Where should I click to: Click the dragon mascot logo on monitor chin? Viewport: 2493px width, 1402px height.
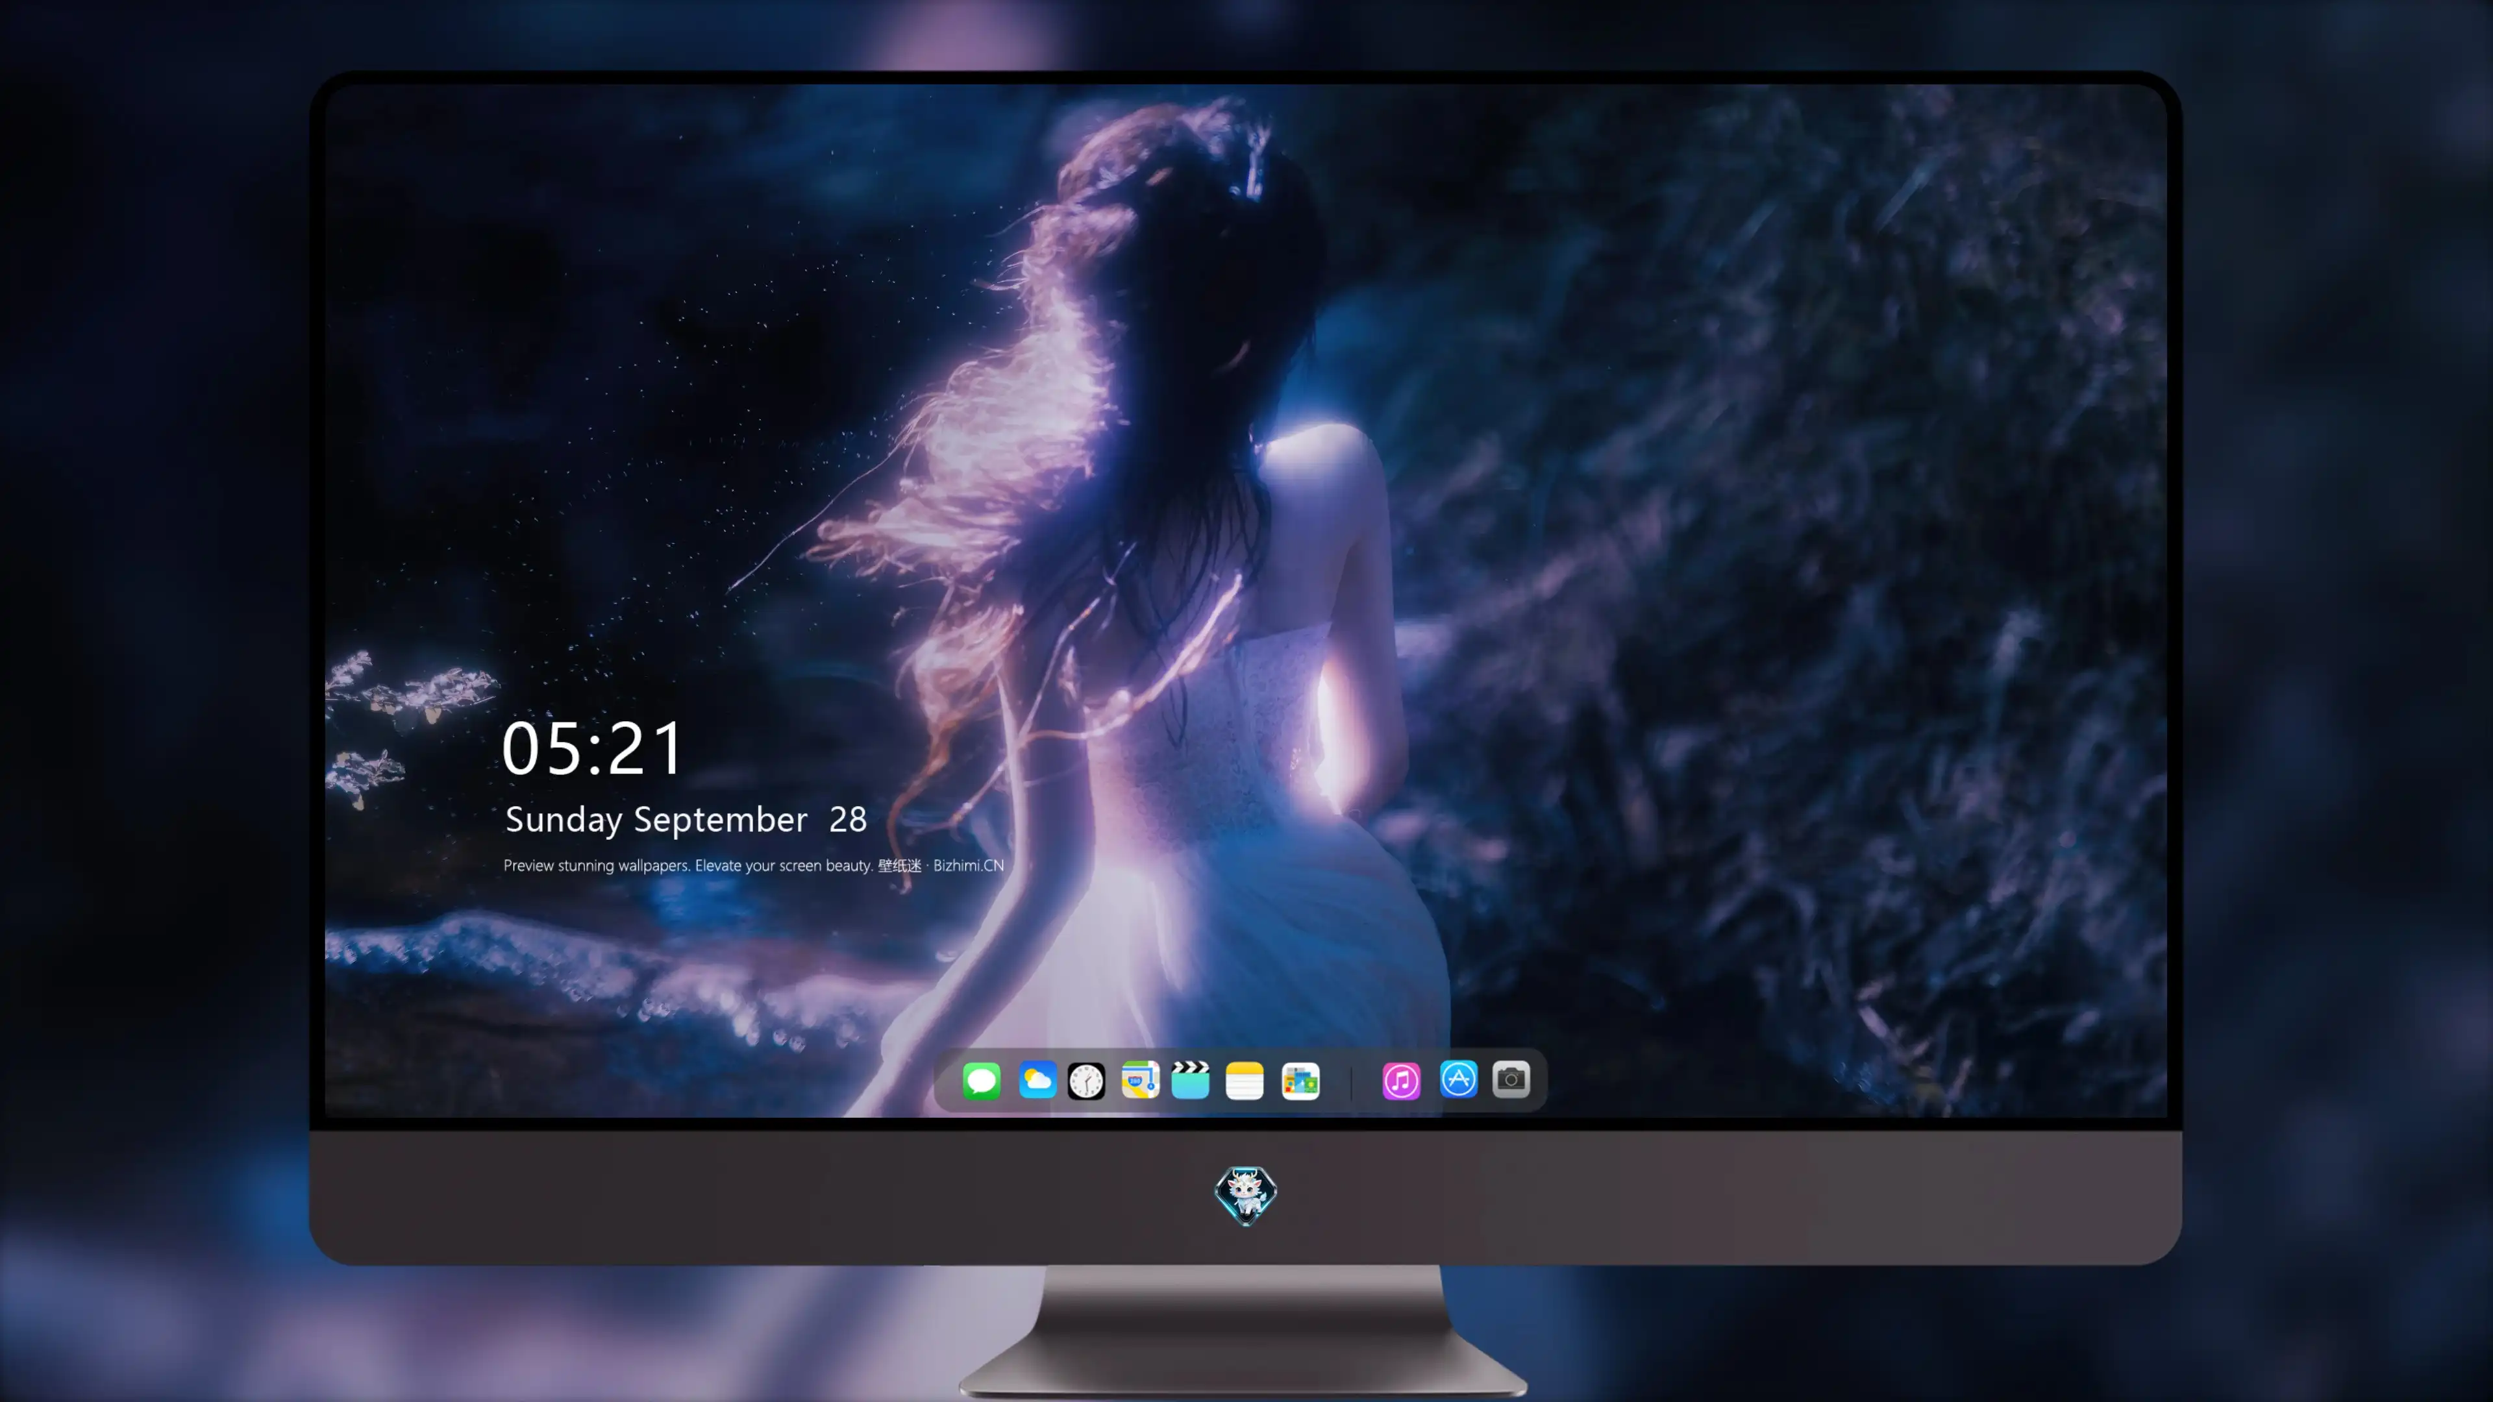coord(1246,1195)
